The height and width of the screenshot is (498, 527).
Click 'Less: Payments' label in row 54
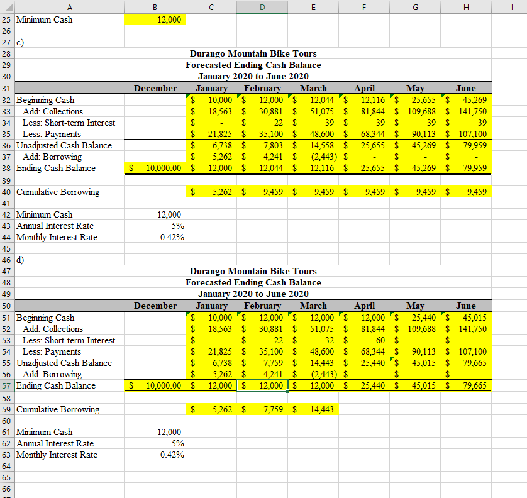(x=52, y=351)
